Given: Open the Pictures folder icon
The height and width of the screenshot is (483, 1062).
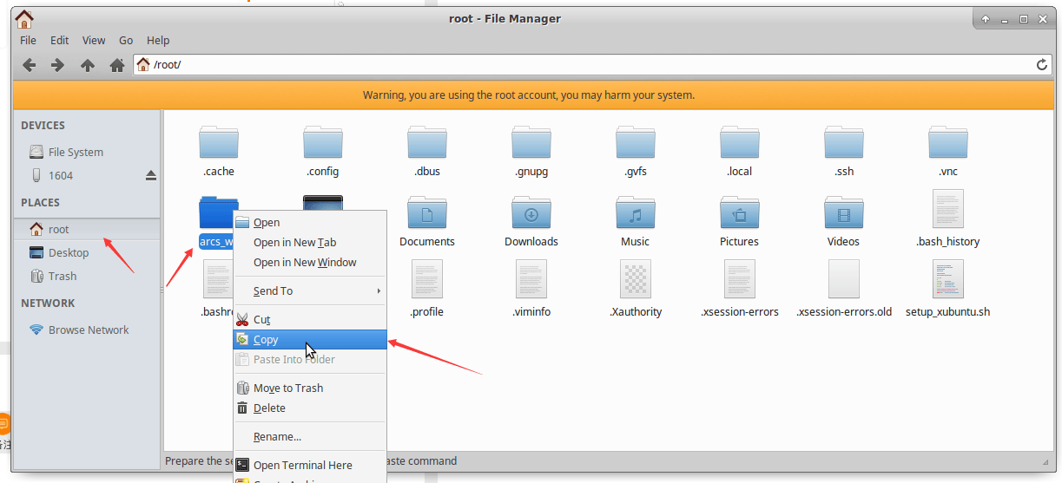Looking at the screenshot, I should (x=740, y=212).
